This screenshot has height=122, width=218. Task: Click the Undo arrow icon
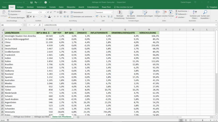[36, 2]
